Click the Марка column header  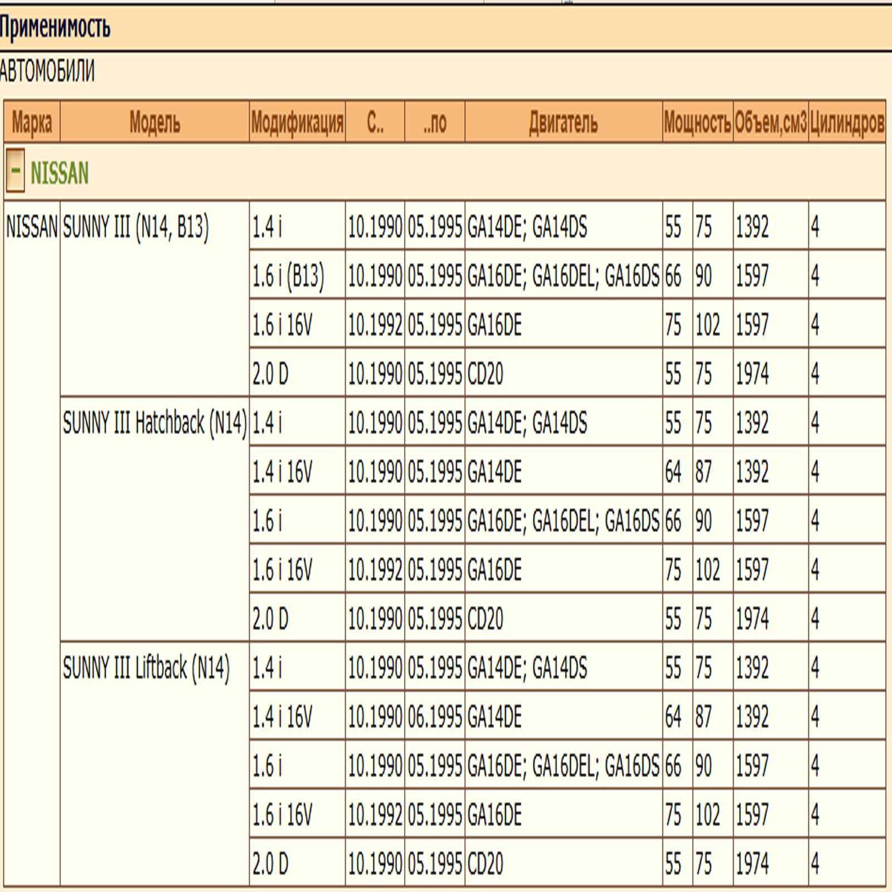pos(32,122)
